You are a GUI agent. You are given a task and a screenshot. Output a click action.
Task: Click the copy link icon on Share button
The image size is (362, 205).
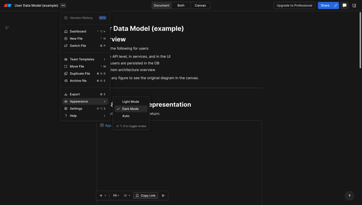335,5
